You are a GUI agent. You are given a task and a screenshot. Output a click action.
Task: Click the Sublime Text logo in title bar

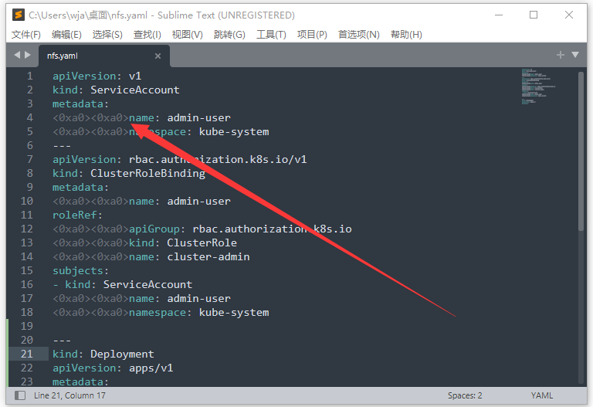[x=19, y=15]
